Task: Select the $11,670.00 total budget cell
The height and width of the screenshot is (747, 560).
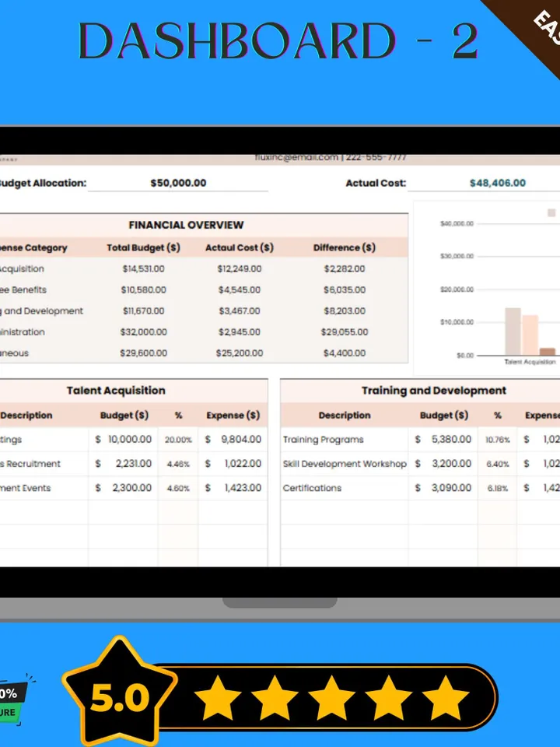Action: point(143,311)
